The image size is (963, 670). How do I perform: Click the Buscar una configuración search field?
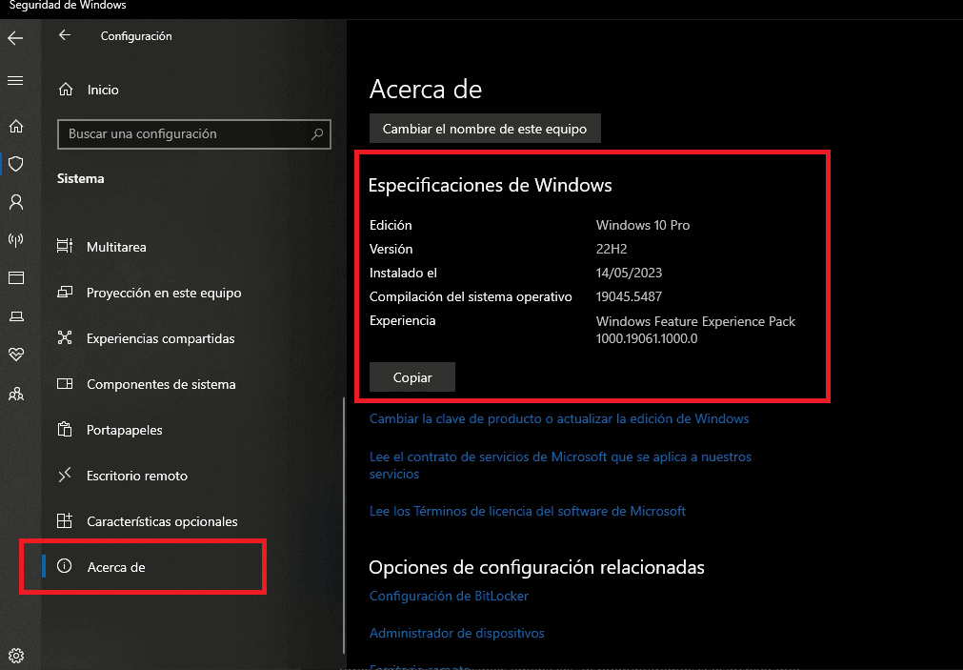tap(193, 134)
